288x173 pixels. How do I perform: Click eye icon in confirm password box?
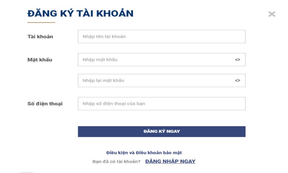(238, 80)
